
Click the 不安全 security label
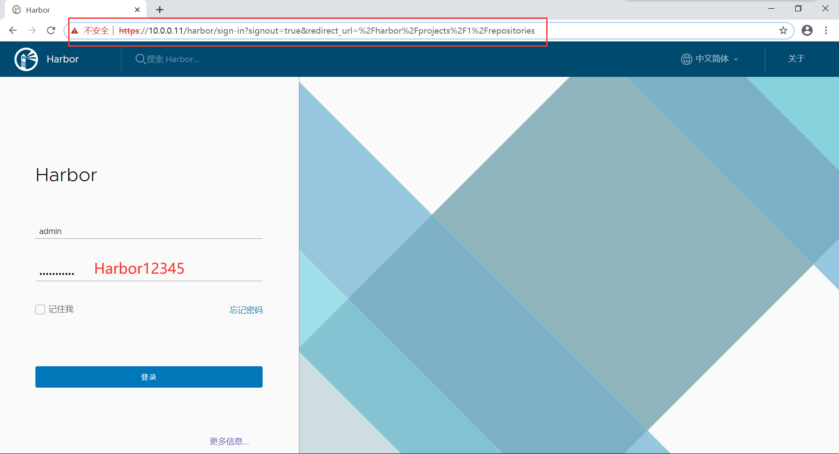pos(96,31)
